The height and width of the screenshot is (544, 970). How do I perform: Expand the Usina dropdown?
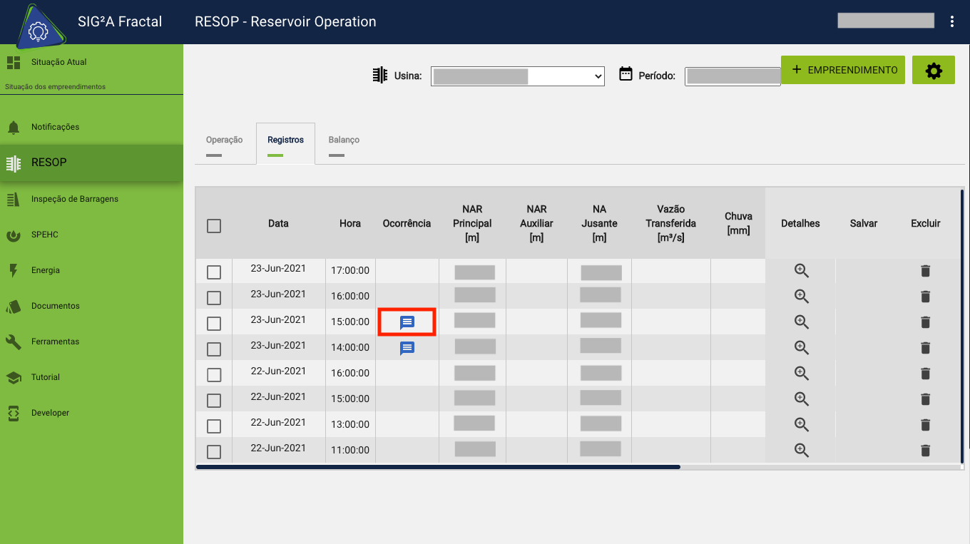tap(517, 76)
